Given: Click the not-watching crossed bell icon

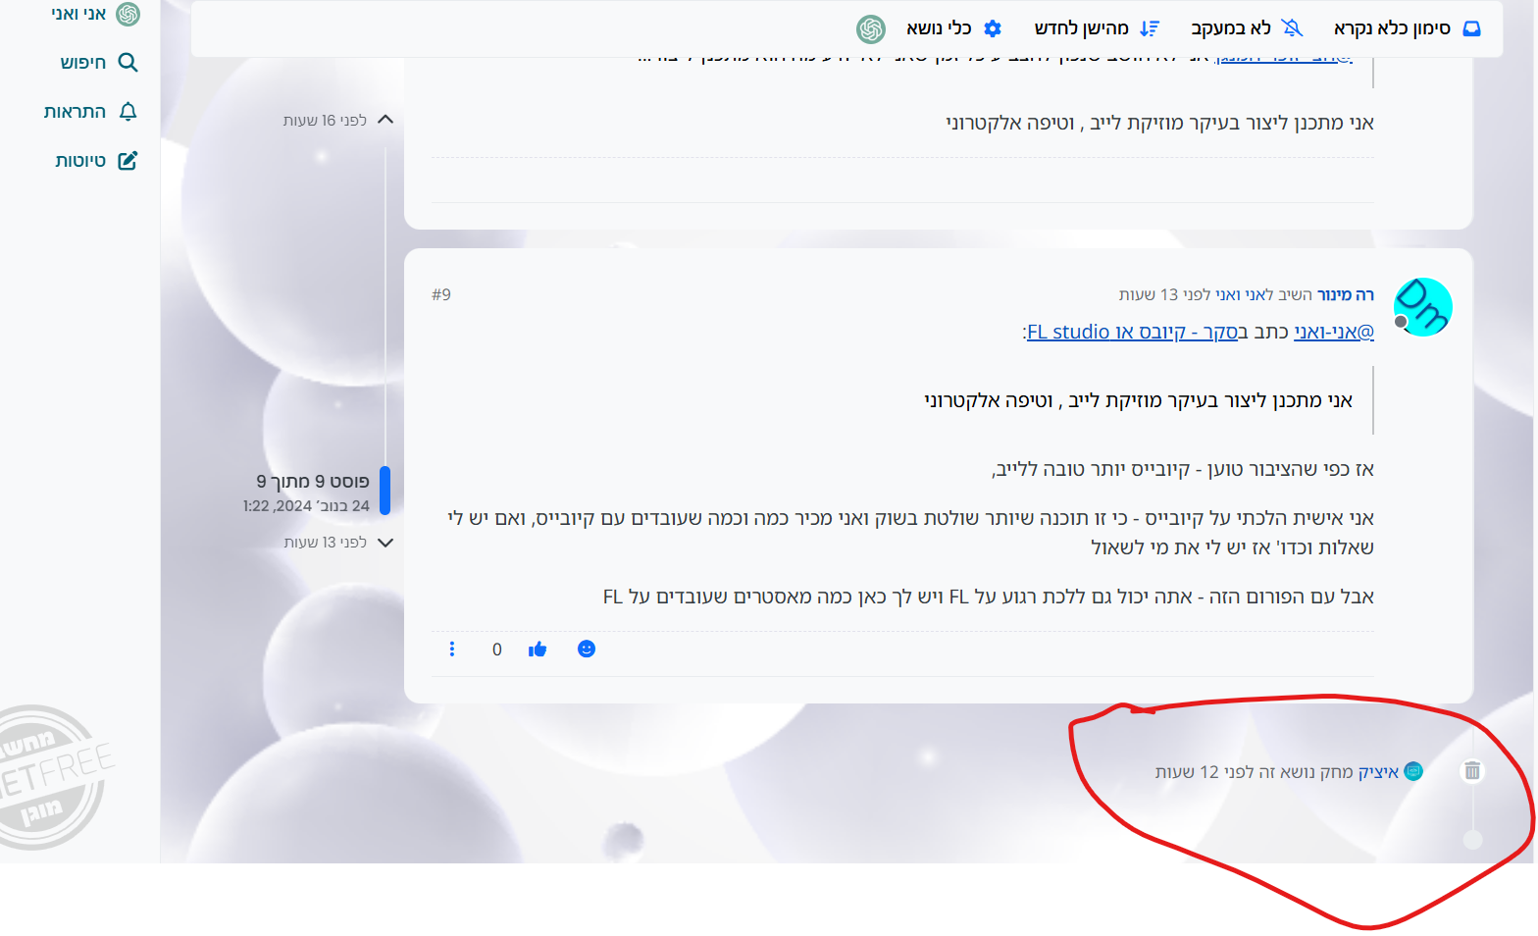Looking at the screenshot, I should pos(1293,28).
